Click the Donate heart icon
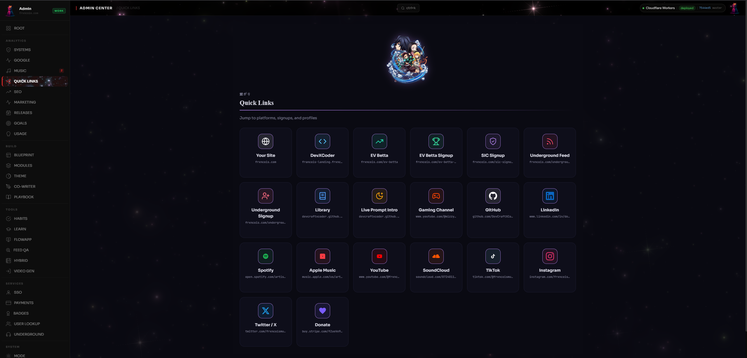747x358 pixels. [x=322, y=311]
